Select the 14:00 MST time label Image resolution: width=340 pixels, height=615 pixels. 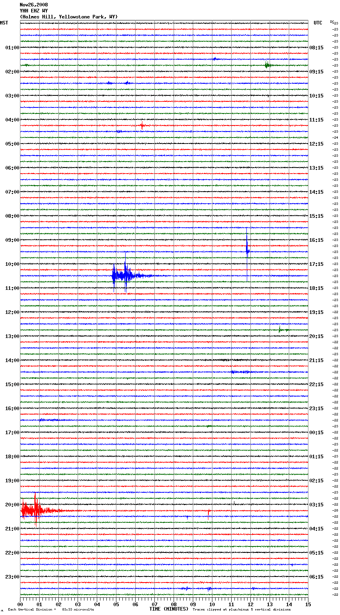coord(12,360)
